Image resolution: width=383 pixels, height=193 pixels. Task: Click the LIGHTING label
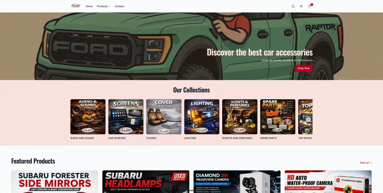coord(190,138)
